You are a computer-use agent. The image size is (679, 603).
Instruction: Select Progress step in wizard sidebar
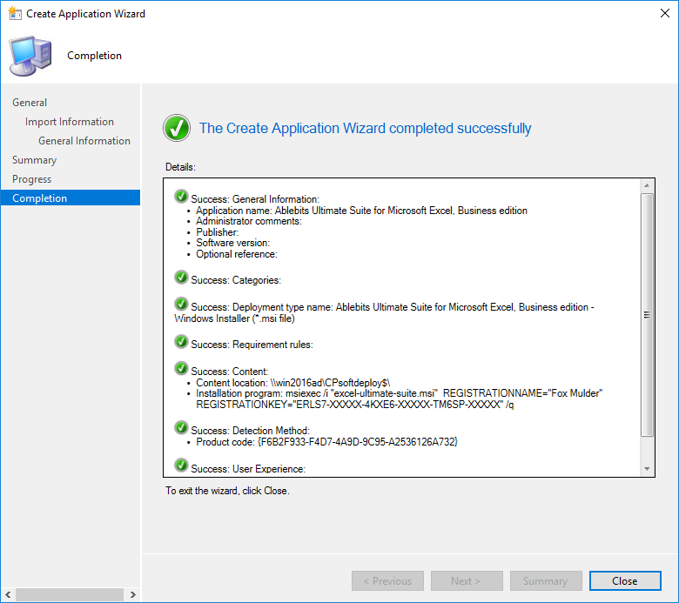(31, 179)
